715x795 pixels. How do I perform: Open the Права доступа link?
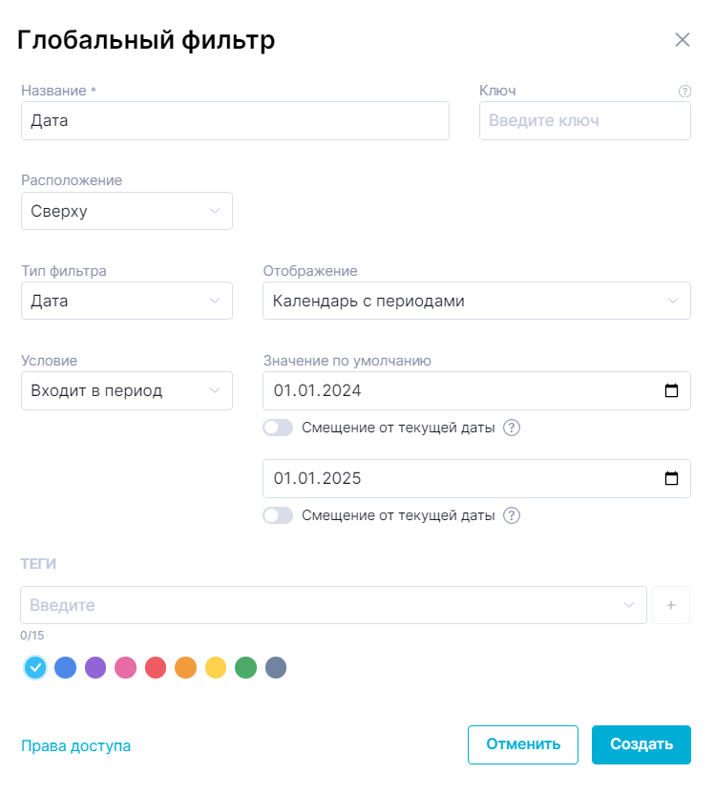75,746
